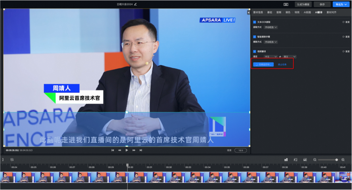
Task: Switch to the 调色 tab
Action: click(x=288, y=13)
